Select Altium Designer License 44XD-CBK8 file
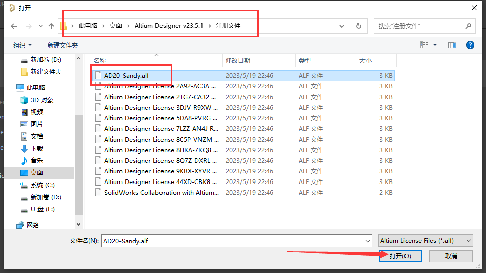Screen dimensions: 486x273 [244, 182]
